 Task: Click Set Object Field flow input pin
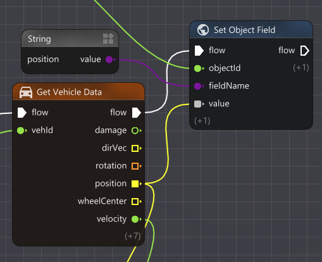[x=199, y=51]
